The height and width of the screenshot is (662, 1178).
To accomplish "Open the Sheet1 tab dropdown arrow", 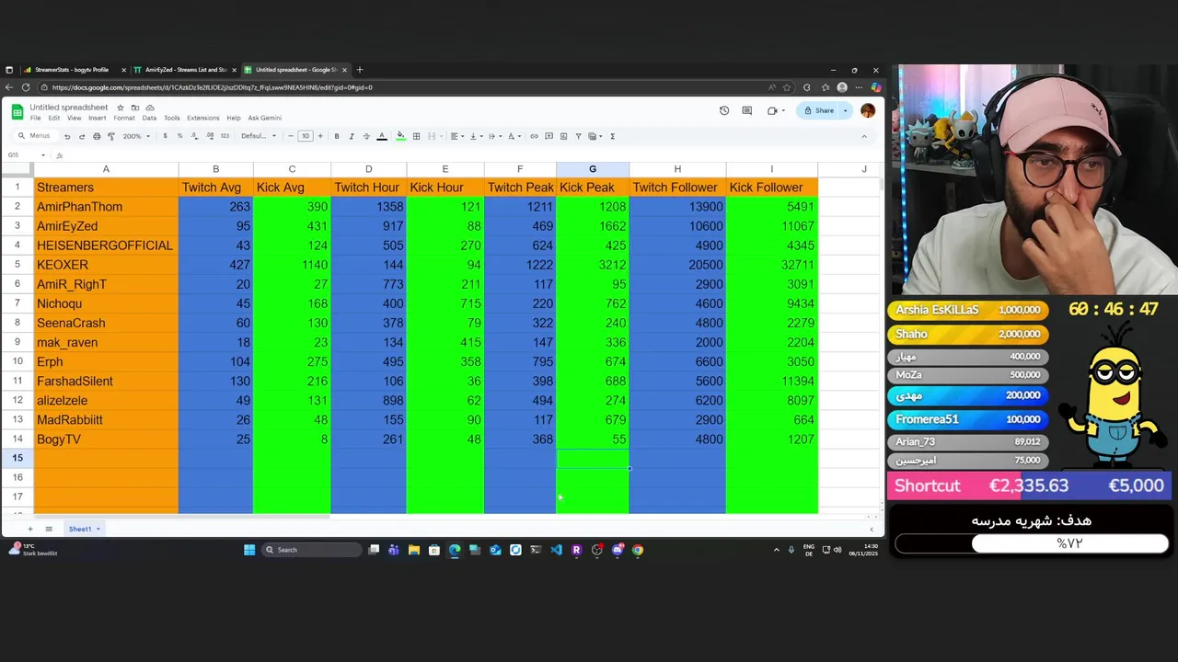I will (98, 529).
